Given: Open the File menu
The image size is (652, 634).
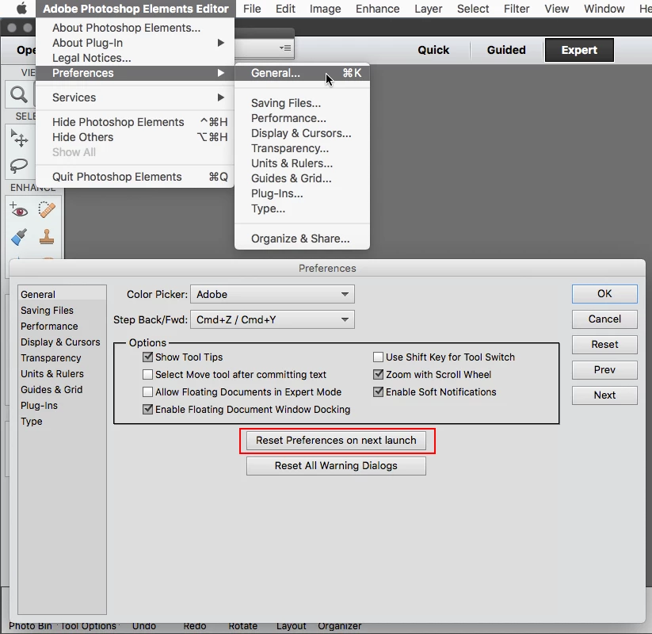Looking at the screenshot, I should [x=252, y=9].
